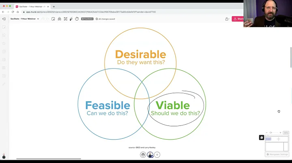Screen dimensions: 292x163
Task: Click the redo arrow in the Mural toolbar
Action: click(x=47, y=19)
